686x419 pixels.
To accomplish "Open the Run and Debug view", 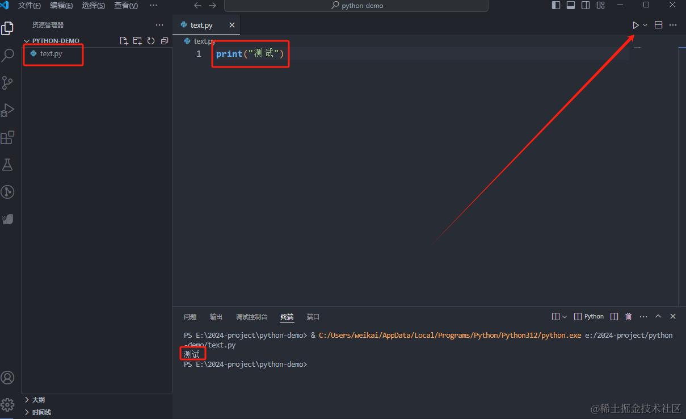I will (x=7, y=110).
